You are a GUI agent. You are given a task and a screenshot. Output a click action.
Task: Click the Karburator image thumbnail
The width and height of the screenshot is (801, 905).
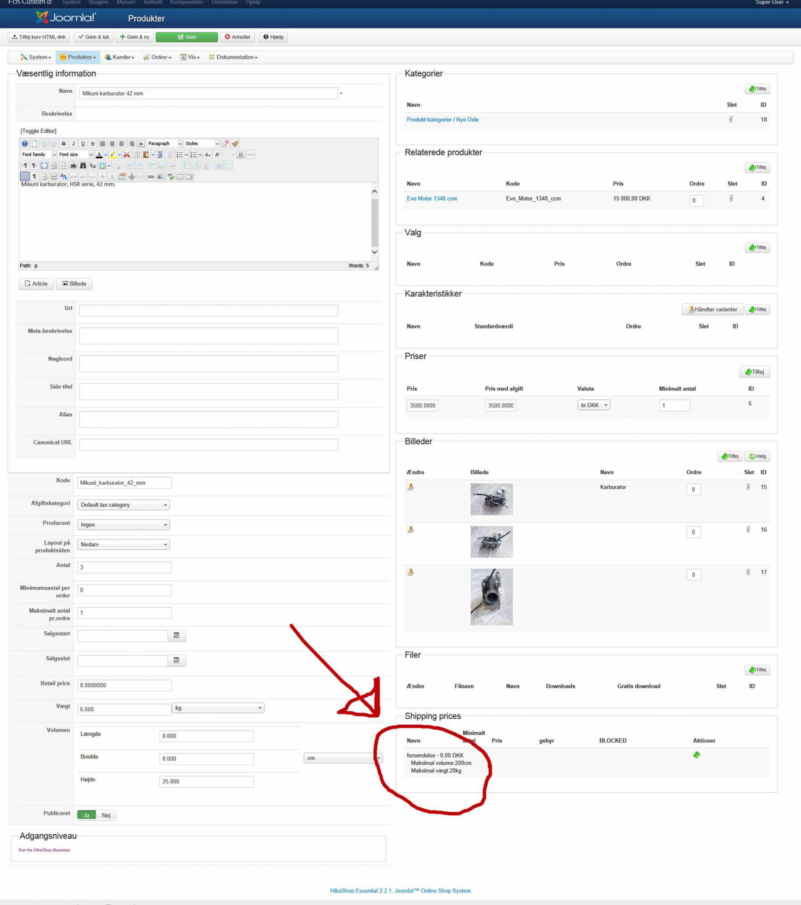tap(492, 499)
